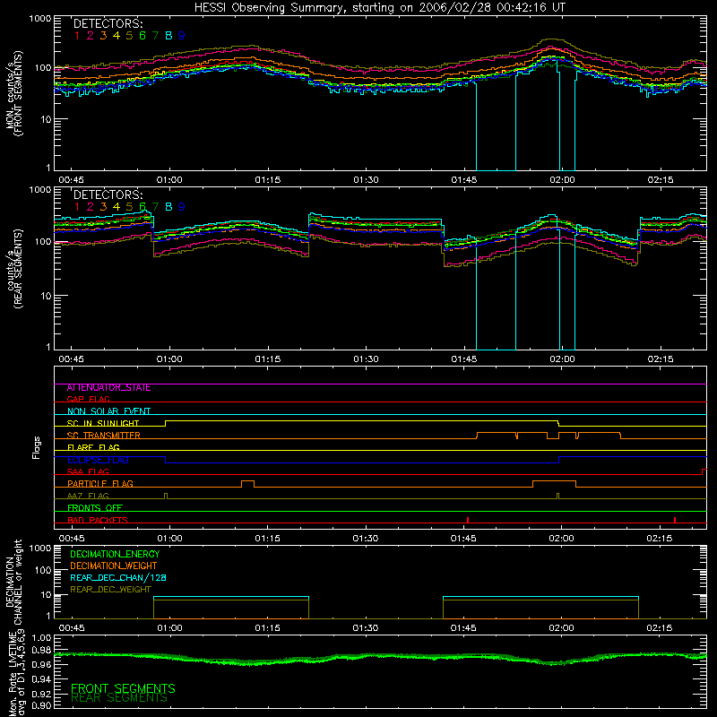
Task: Click 01:30 time label under front segments plot
Action: pos(366,180)
